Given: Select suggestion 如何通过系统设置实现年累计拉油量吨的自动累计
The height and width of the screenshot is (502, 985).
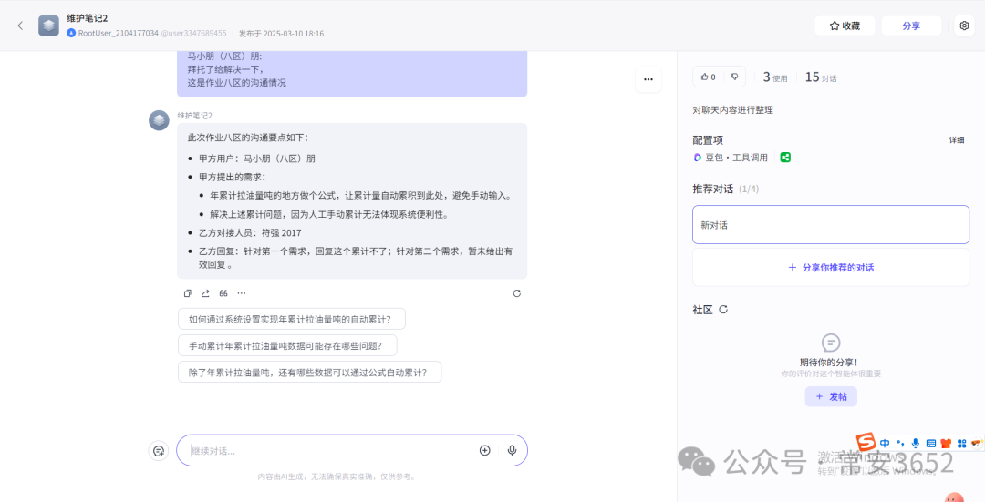Looking at the screenshot, I should click(292, 319).
